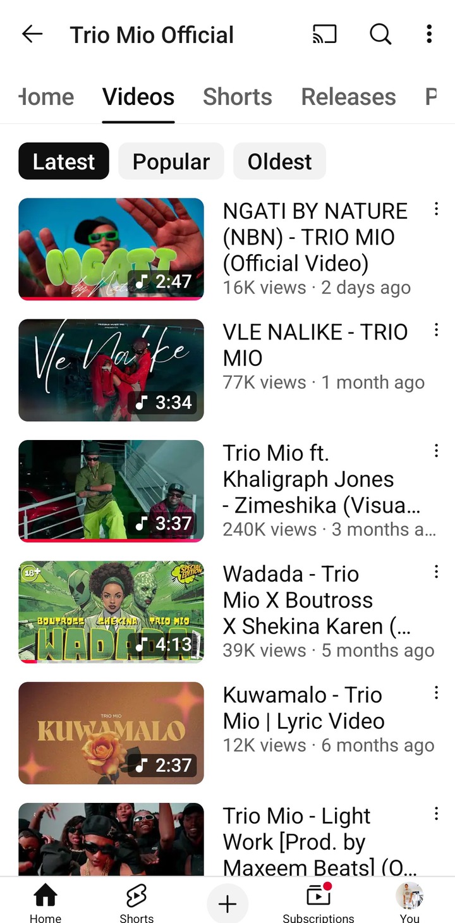Open the You profile avatar
The height and width of the screenshot is (923, 455).
pyautogui.click(x=409, y=895)
